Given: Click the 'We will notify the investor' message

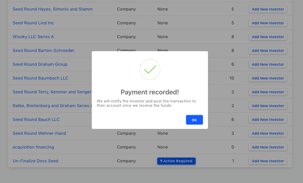Looking at the screenshot, I should coord(146,103).
